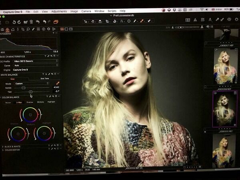
Task: Click the Kelvin slider handle
Action: 24,88
